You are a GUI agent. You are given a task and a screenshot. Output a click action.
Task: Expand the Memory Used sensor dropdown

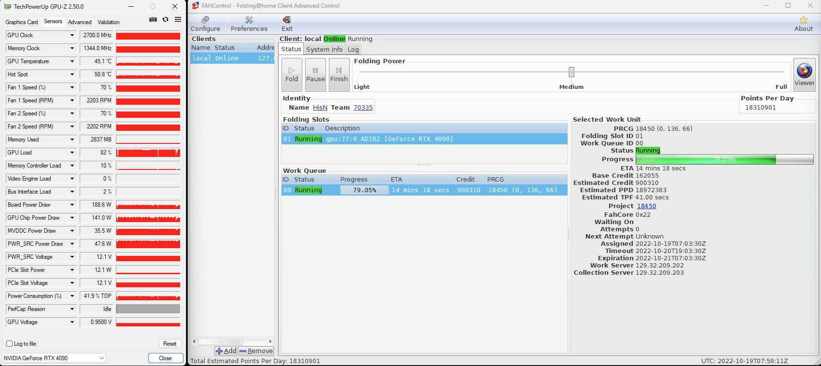[x=72, y=140]
